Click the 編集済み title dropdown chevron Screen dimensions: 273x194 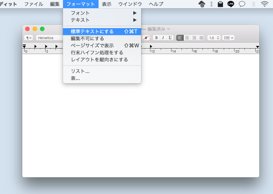(168, 29)
